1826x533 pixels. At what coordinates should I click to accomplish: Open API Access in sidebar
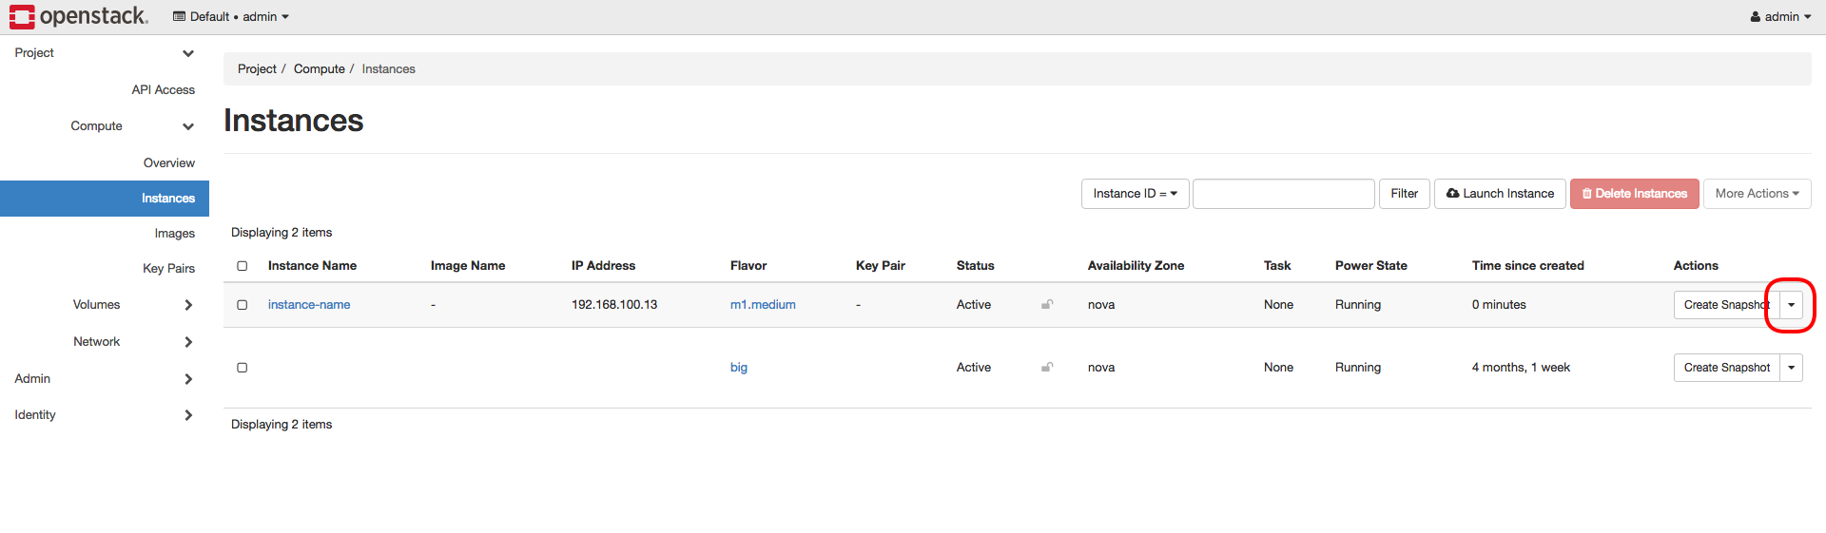click(x=163, y=90)
